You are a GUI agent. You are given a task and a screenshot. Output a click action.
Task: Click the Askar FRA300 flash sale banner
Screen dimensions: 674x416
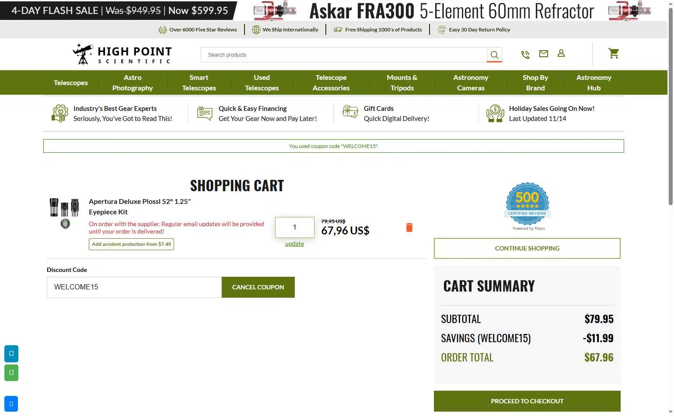click(x=334, y=10)
